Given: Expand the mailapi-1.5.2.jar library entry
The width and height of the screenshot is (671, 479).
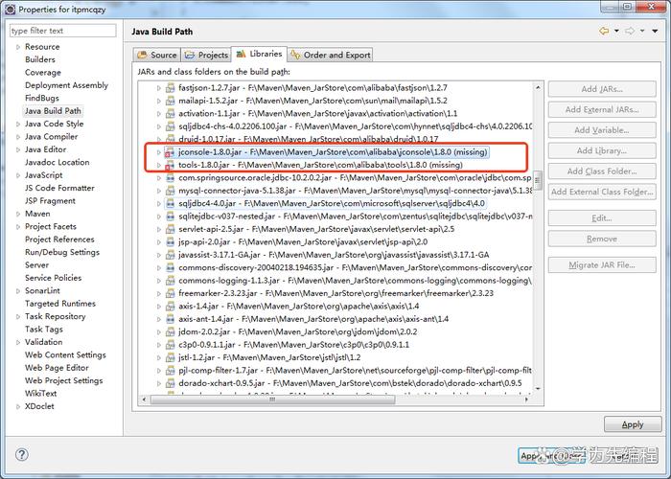Looking at the screenshot, I should [159, 101].
